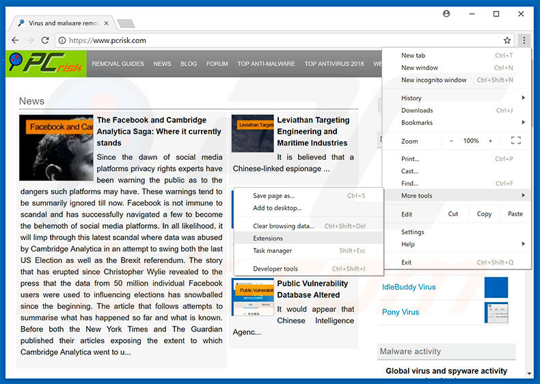Viewport: 540px width, 384px height.
Task: Open REMOVAL GUIDES in the site navigation
Action: pos(118,64)
